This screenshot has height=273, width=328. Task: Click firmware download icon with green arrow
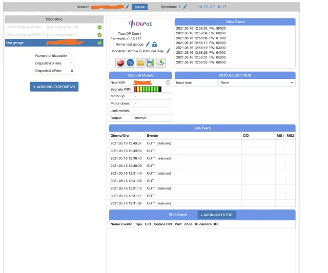point(160,62)
